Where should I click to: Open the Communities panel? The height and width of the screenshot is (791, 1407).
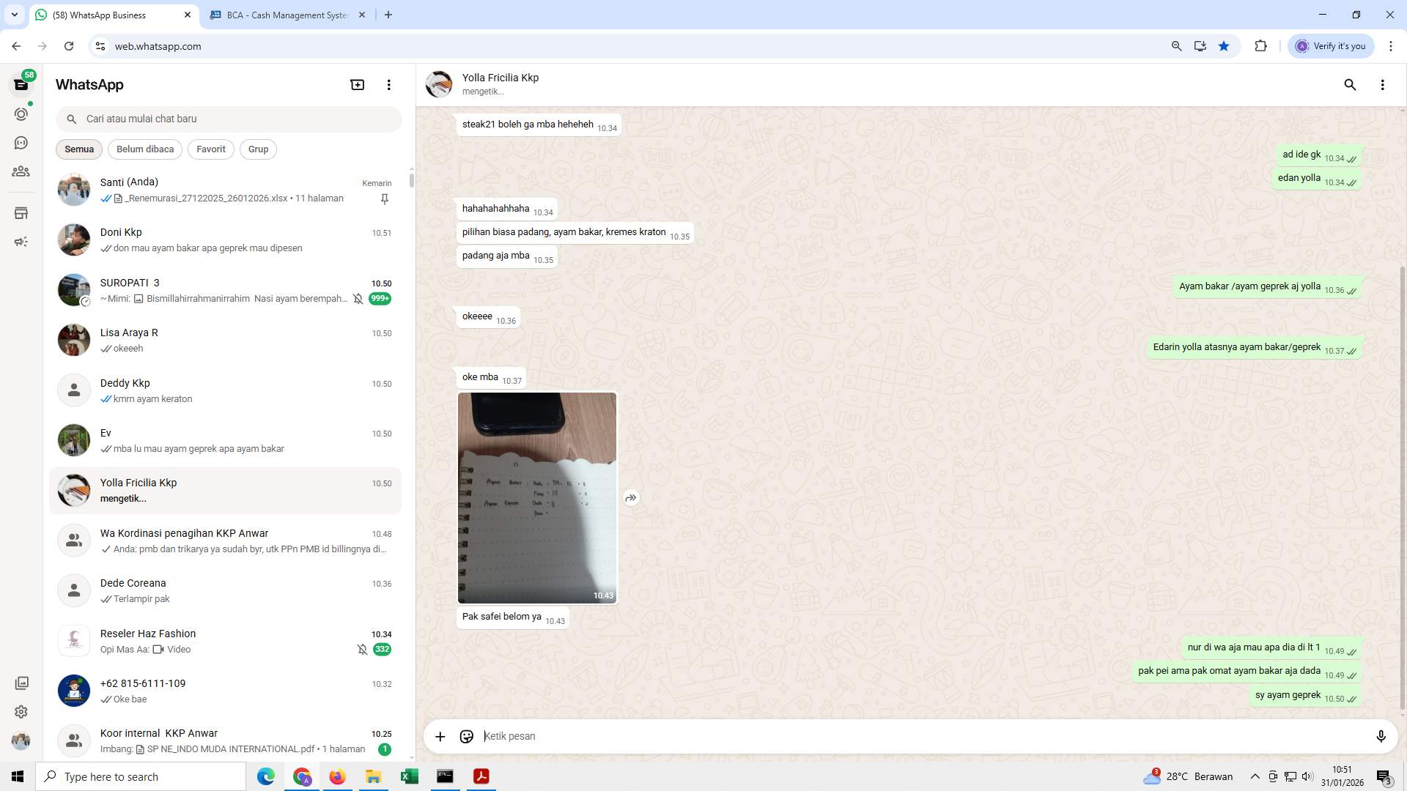21,171
